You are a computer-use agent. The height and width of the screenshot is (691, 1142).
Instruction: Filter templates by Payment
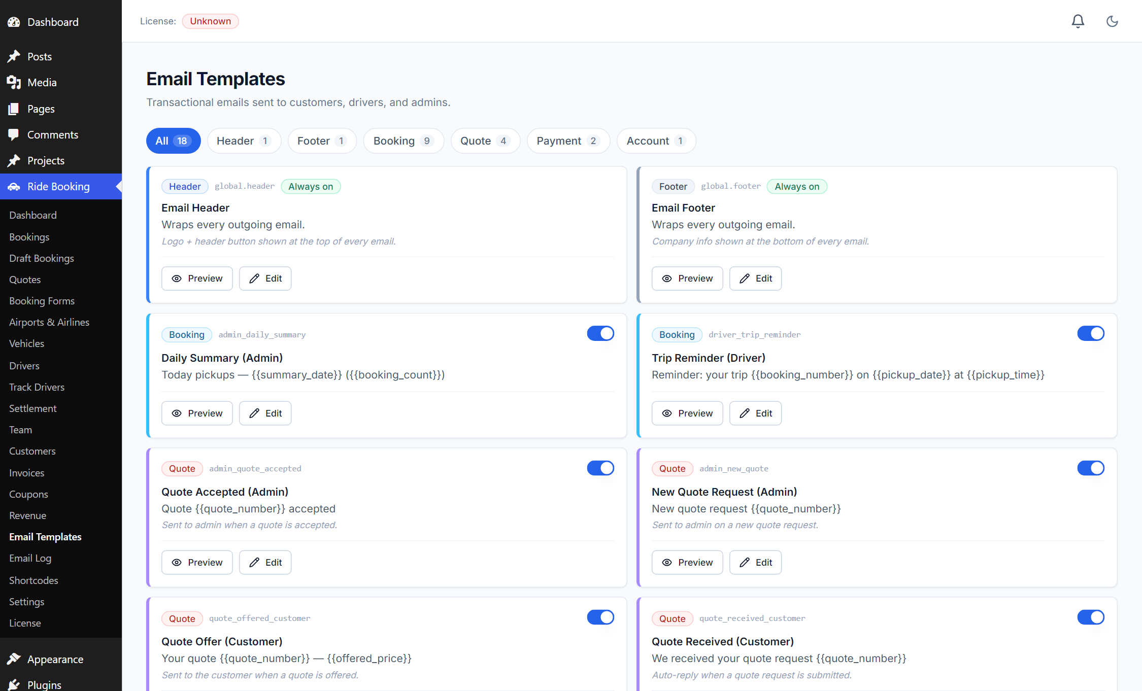568,141
